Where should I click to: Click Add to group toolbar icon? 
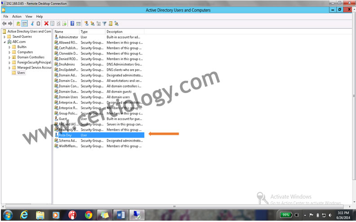pos(116,24)
